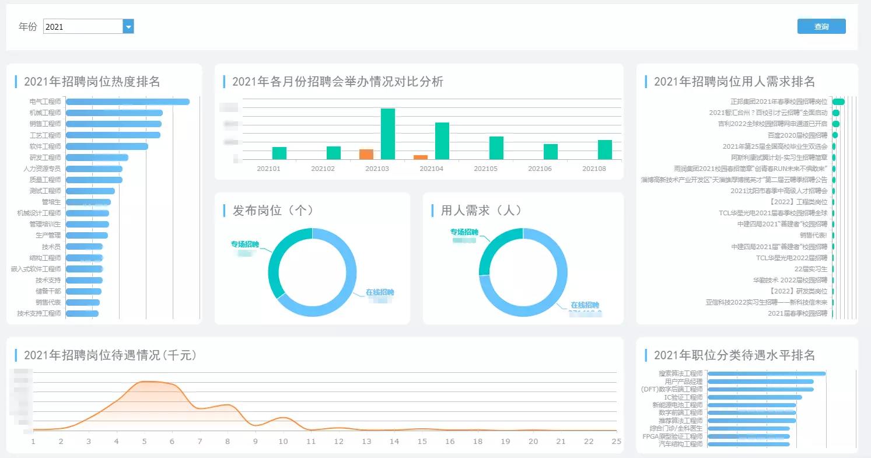This screenshot has width=871, height=458.
Task: Click the TCL华星光电2022届招聘 entry
Action: pos(792,258)
